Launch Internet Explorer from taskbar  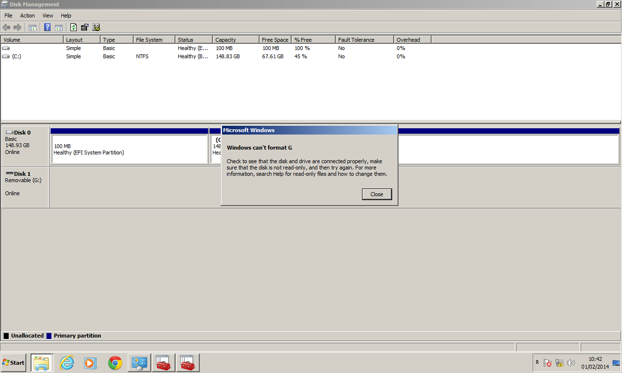[x=67, y=363]
